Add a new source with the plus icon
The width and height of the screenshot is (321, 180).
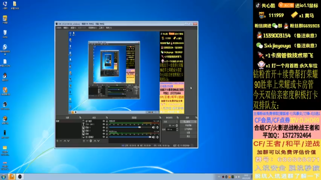pyautogui.click(x=84, y=141)
